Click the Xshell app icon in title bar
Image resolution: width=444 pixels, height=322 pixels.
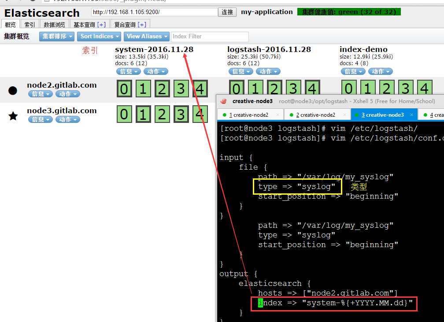coord(223,101)
